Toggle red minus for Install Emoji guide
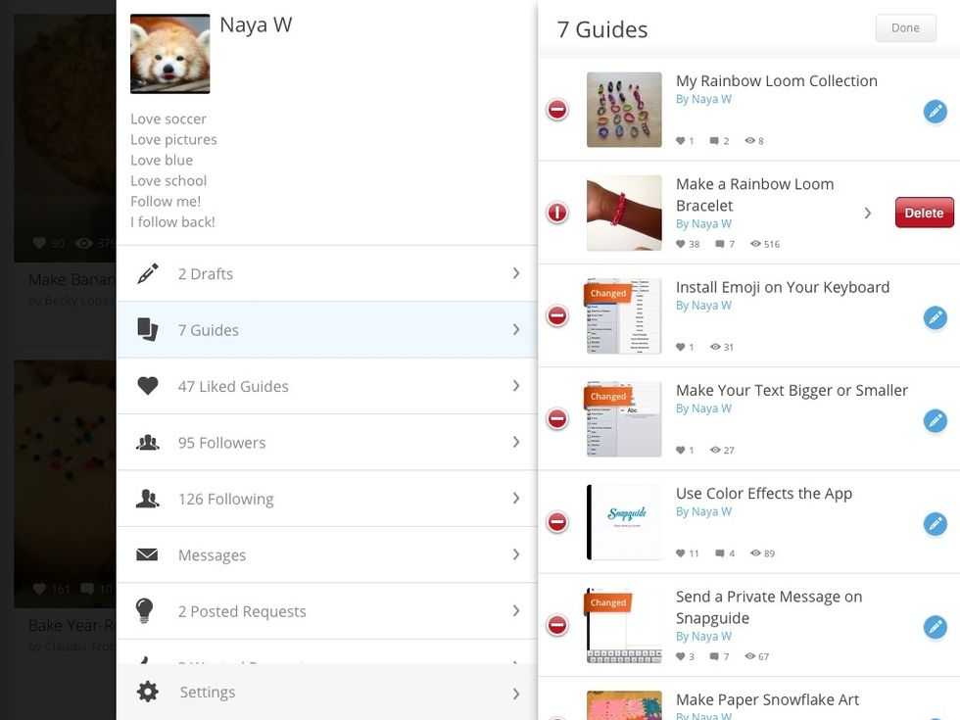The width and height of the screenshot is (960, 720). 557,315
